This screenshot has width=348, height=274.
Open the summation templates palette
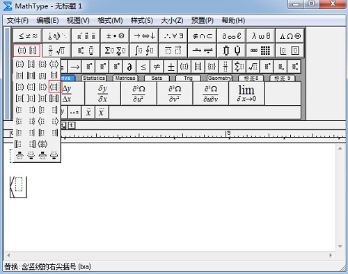[115, 51]
